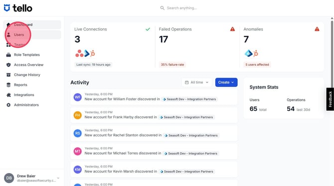Select New account for William Foster text
The image size is (334, 186).
(122, 99)
